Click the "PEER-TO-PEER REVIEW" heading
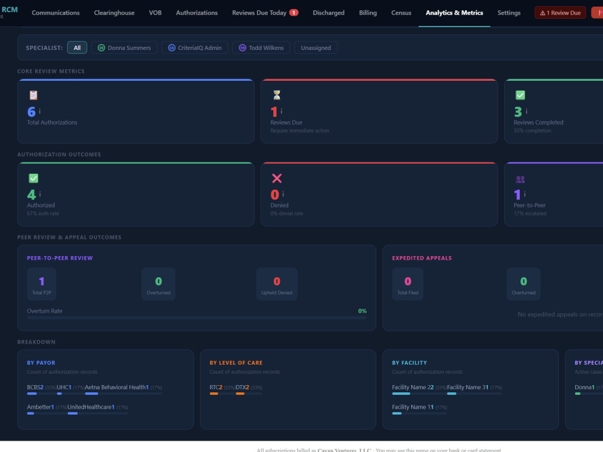 60,258
